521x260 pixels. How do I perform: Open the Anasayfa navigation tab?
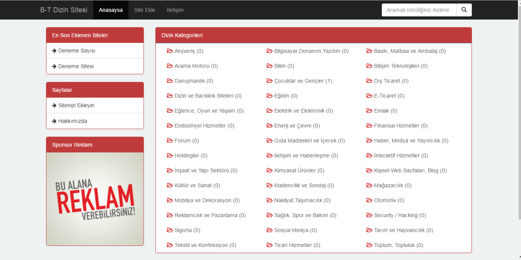pyautogui.click(x=111, y=10)
